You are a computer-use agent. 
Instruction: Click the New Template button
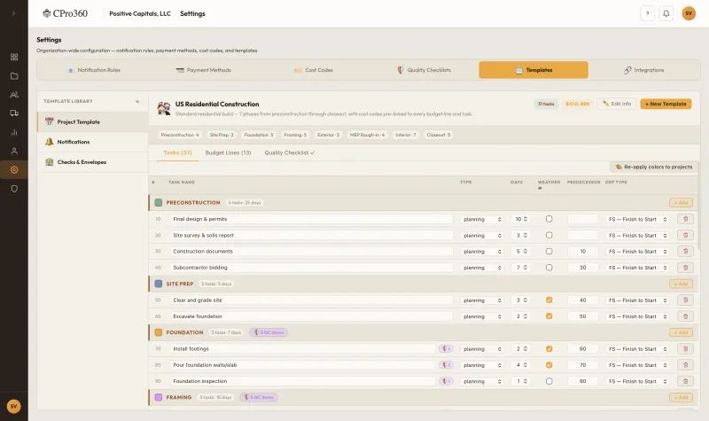(x=666, y=104)
